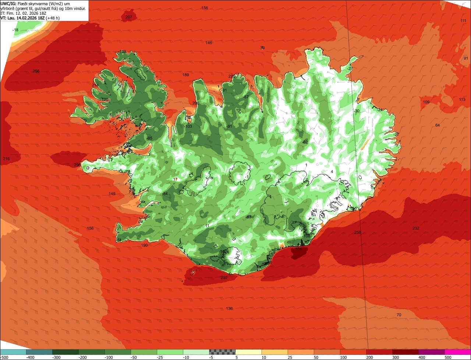Click the value 189 north of Húnaflói

185,75
